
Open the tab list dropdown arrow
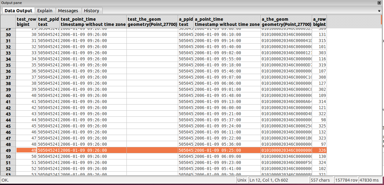point(379,11)
